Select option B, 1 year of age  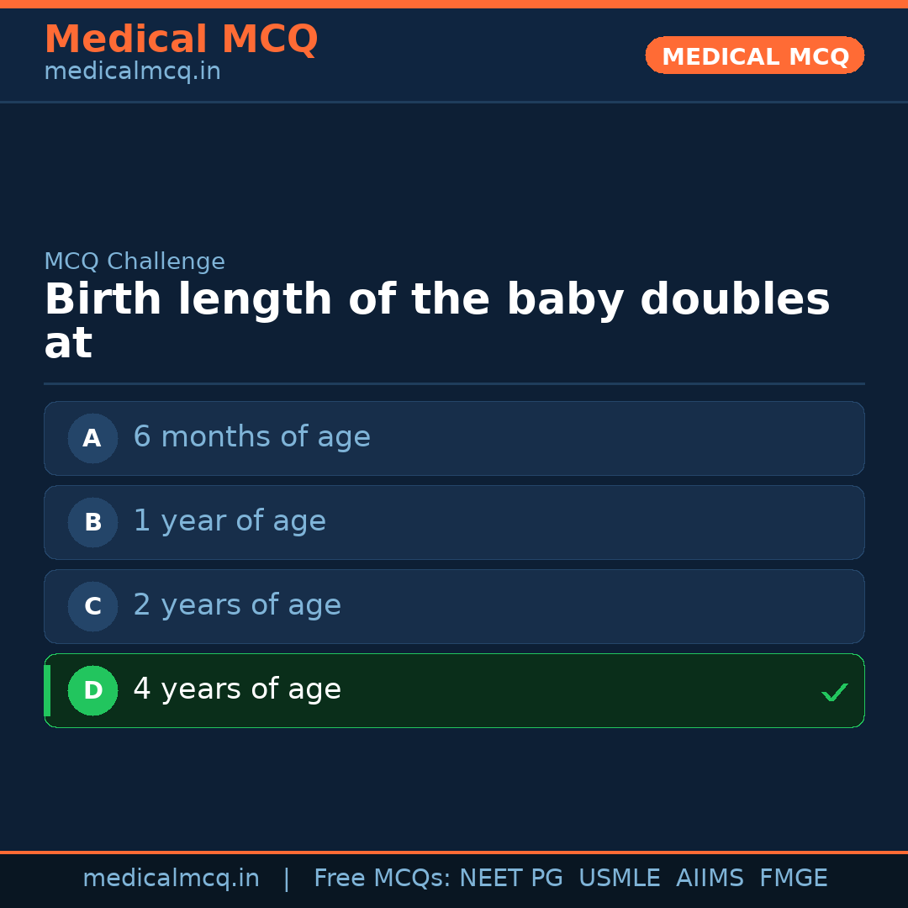[x=454, y=522]
